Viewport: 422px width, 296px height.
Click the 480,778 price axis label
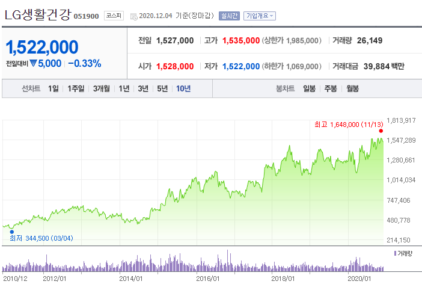click(x=399, y=220)
